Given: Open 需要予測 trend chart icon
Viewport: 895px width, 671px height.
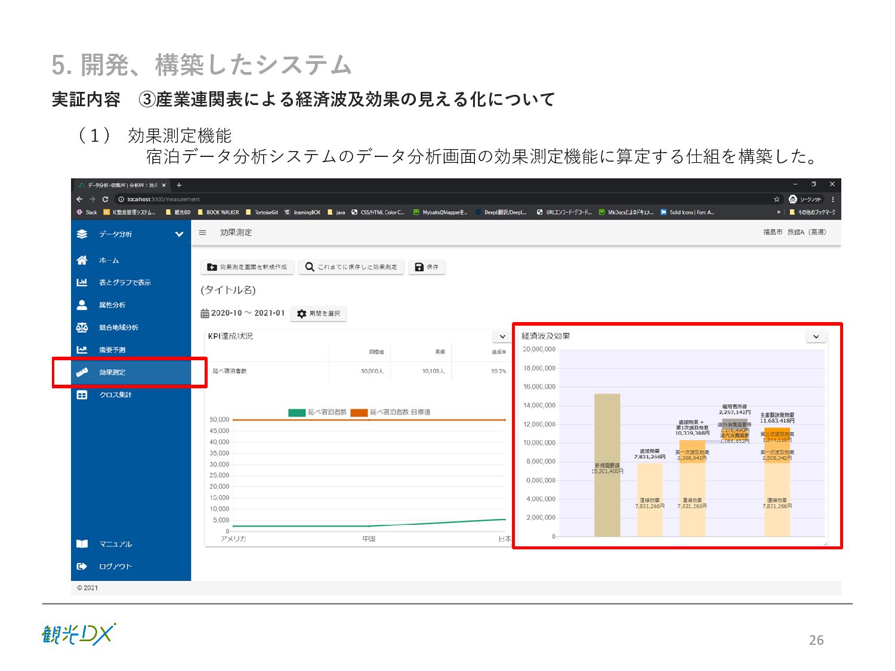Looking at the screenshot, I should (82, 350).
